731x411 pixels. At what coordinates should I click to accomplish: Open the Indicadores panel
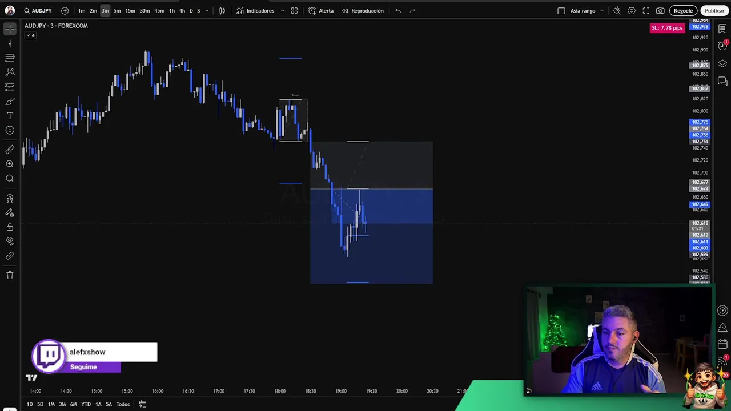(x=255, y=10)
